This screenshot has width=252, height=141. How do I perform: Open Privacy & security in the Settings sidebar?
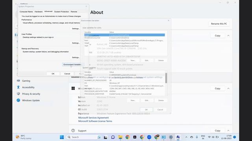[x=31, y=94]
